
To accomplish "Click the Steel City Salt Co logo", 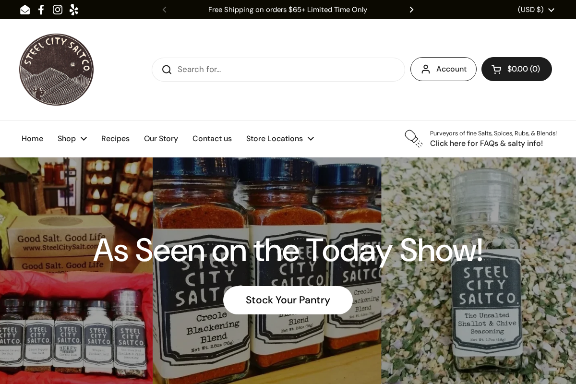I will click(x=56, y=69).
